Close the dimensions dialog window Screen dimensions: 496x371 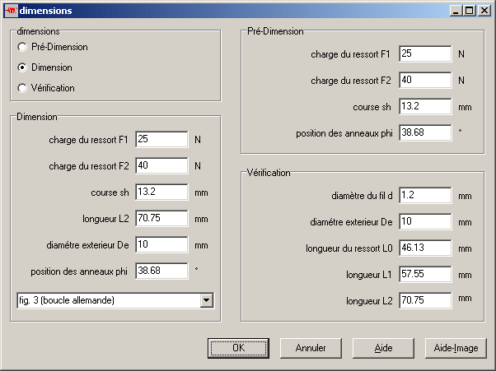coord(484,11)
